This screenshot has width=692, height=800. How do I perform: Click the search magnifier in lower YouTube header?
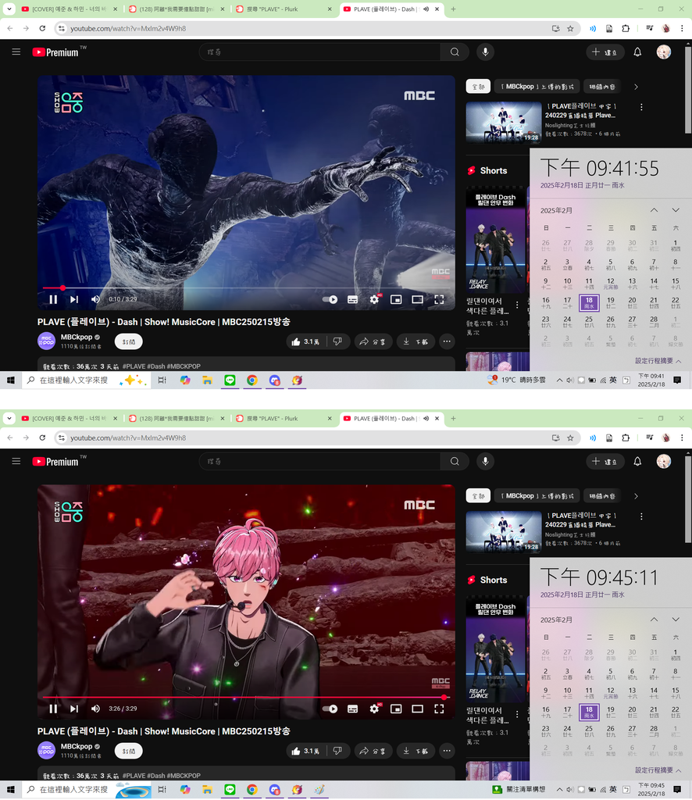point(455,461)
